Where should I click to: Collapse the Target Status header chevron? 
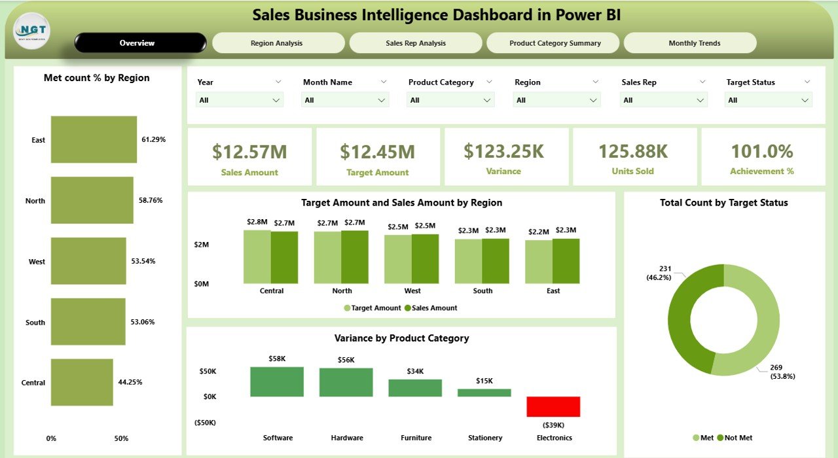pos(807,82)
